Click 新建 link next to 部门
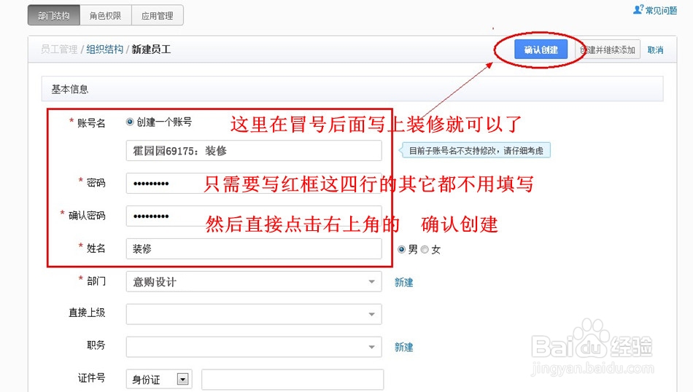 click(403, 282)
